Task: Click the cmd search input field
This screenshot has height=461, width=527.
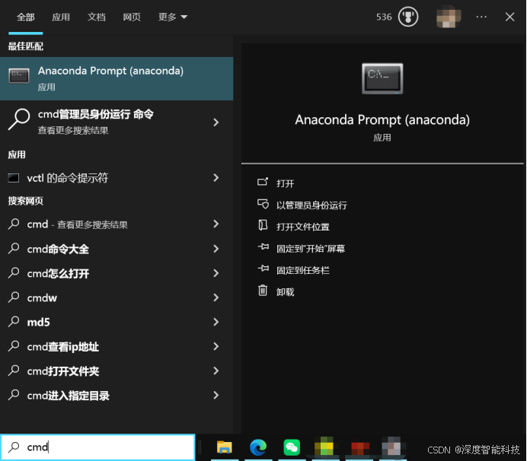Action: (97, 447)
